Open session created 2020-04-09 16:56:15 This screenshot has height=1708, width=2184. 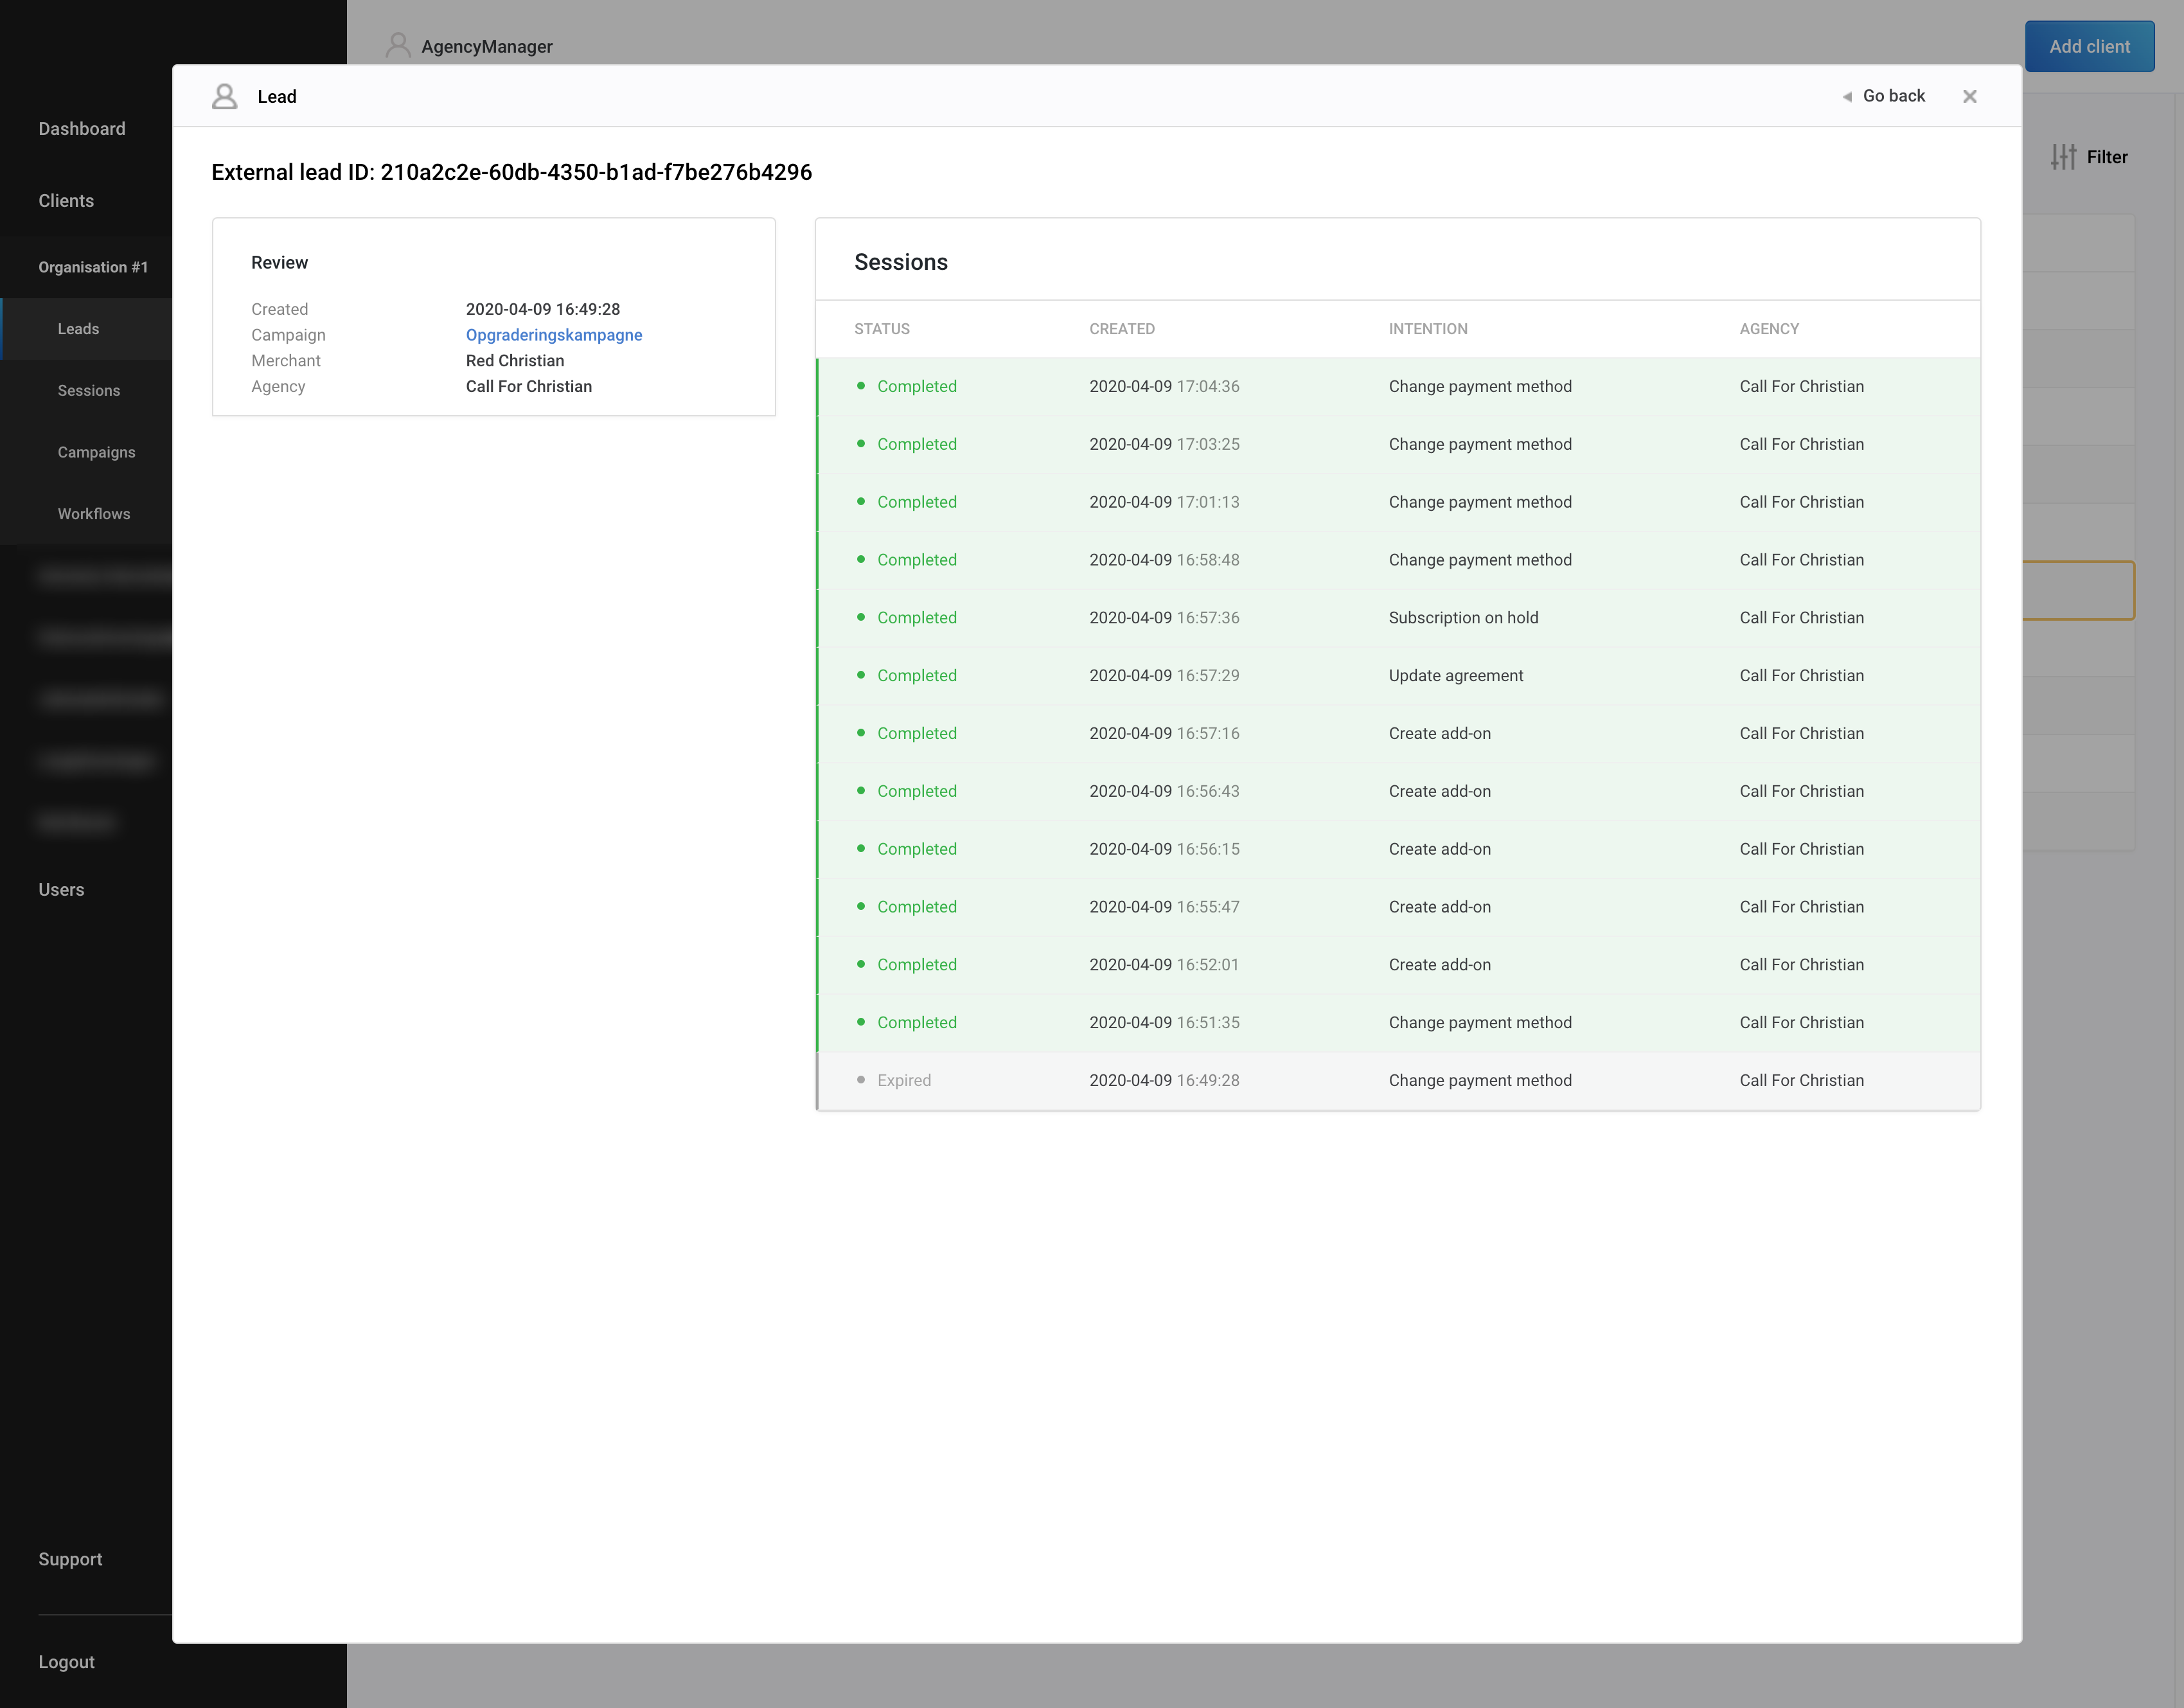click(1398, 849)
